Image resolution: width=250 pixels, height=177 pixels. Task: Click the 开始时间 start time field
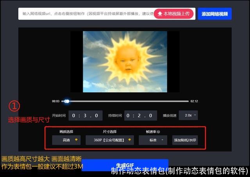coord(85,115)
